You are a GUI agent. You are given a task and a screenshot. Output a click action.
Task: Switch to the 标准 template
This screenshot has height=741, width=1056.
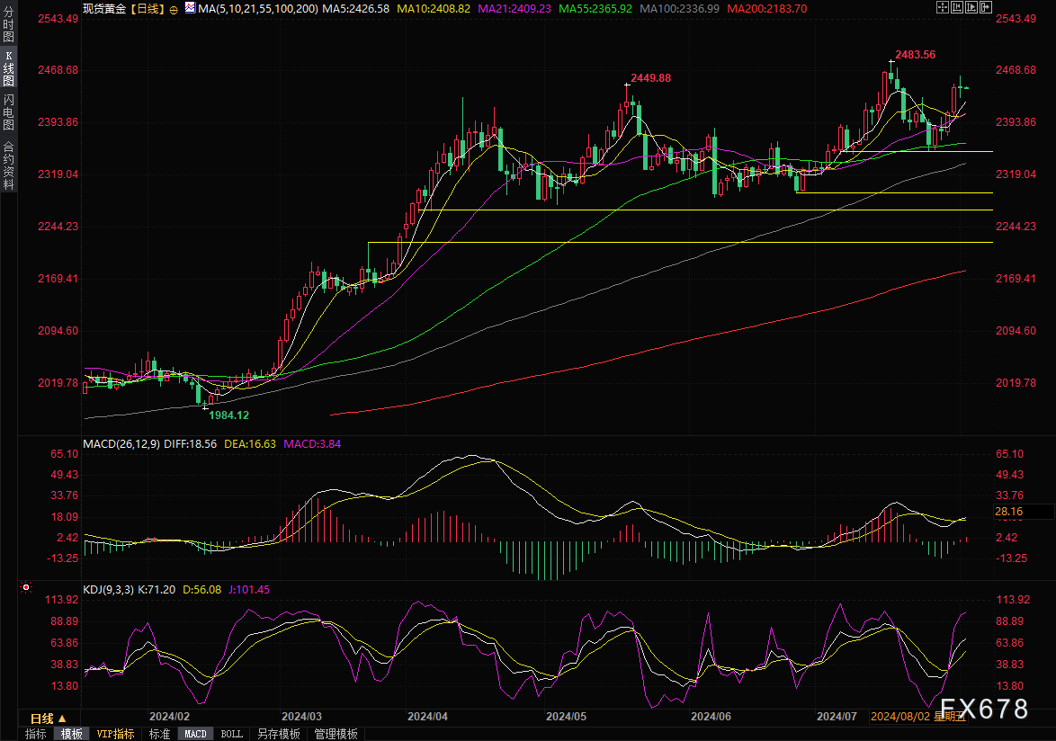[x=159, y=734]
